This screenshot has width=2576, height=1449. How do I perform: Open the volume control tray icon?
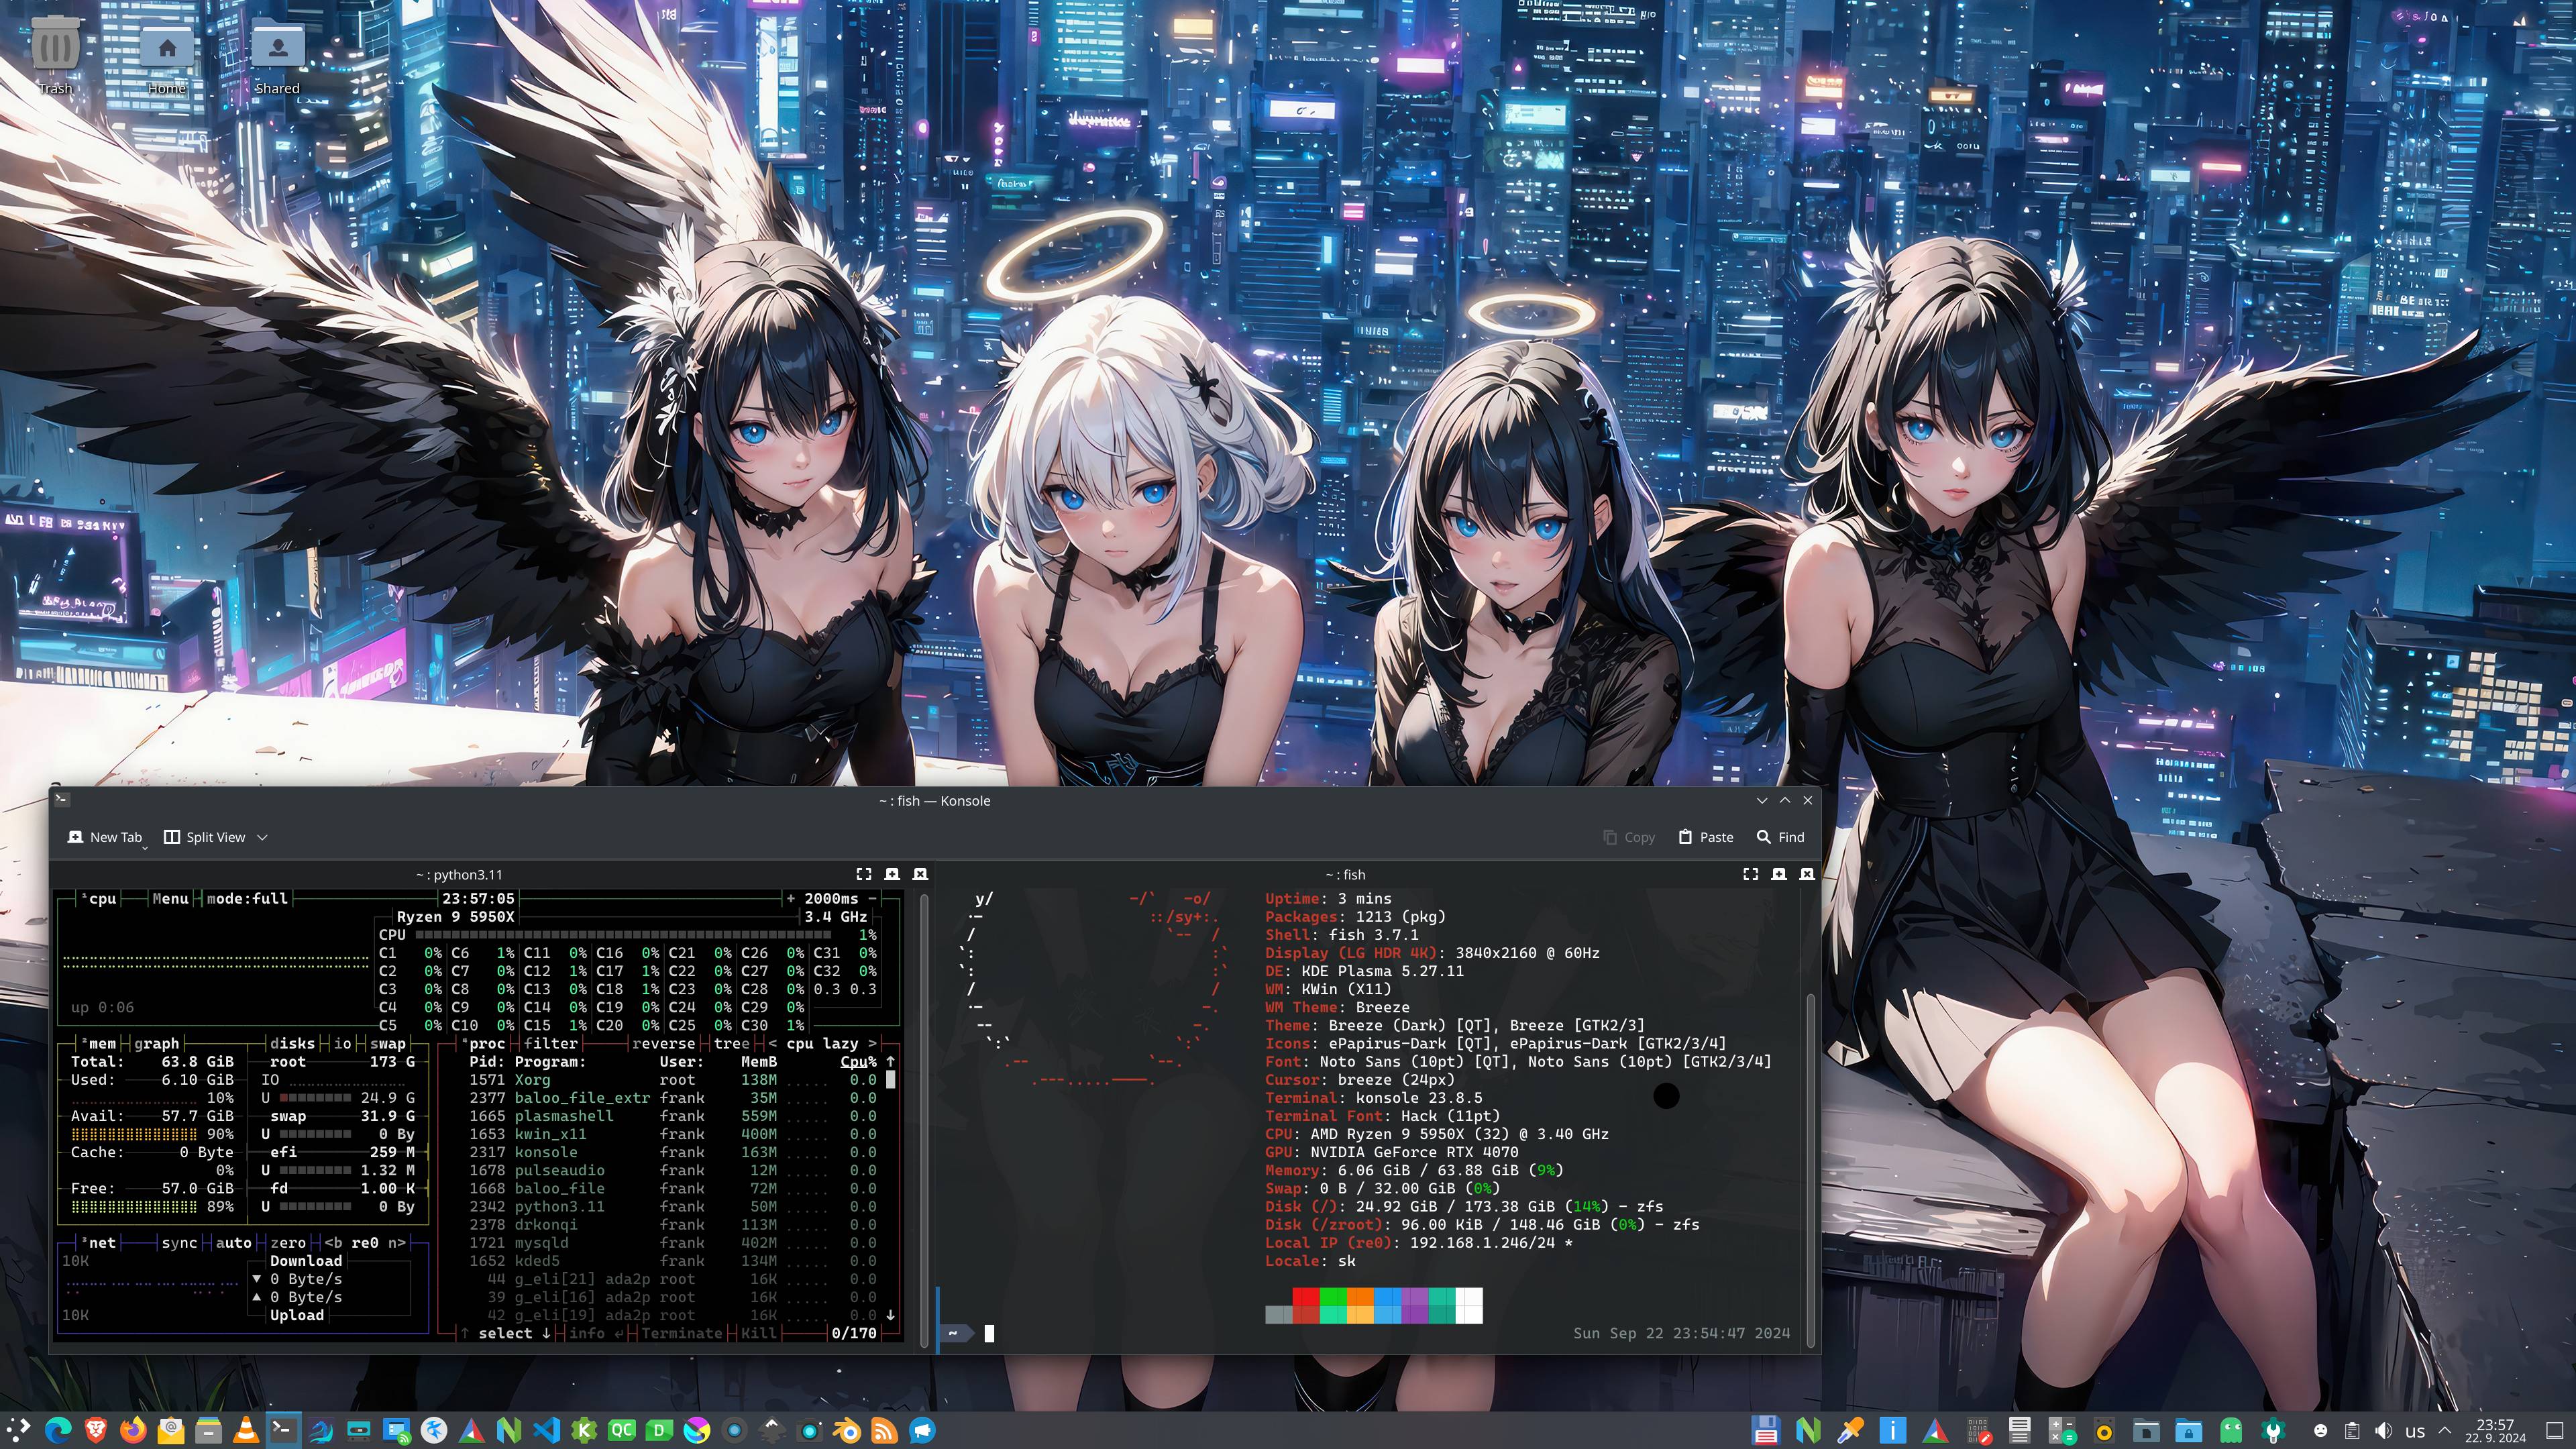pos(2384,1431)
